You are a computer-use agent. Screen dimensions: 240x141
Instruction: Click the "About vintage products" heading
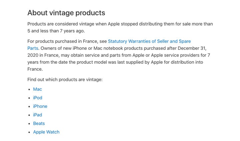66,13
